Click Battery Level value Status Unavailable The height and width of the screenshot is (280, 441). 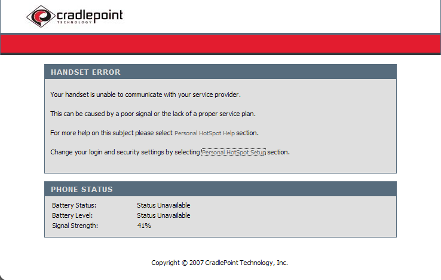point(164,215)
